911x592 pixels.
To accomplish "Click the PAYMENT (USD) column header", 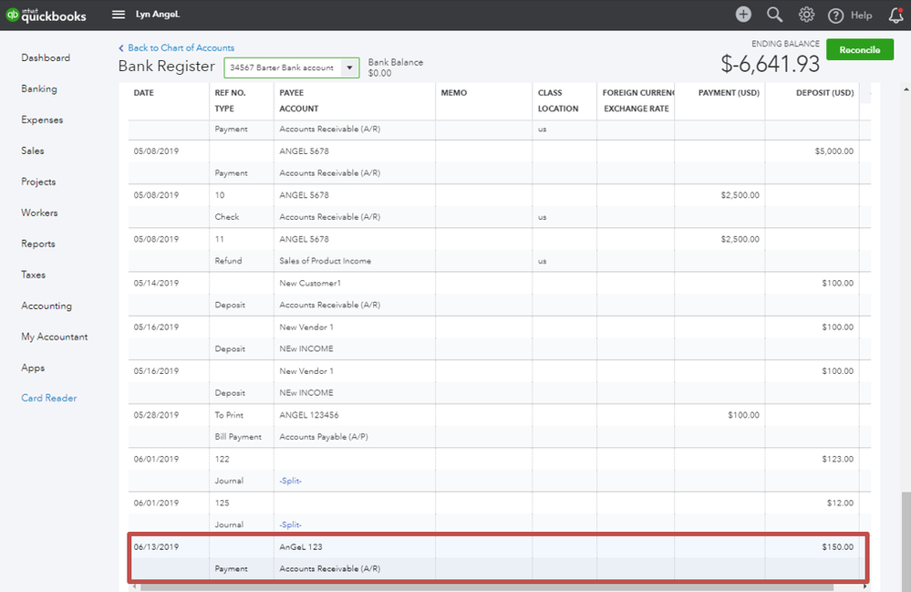I will [x=729, y=92].
